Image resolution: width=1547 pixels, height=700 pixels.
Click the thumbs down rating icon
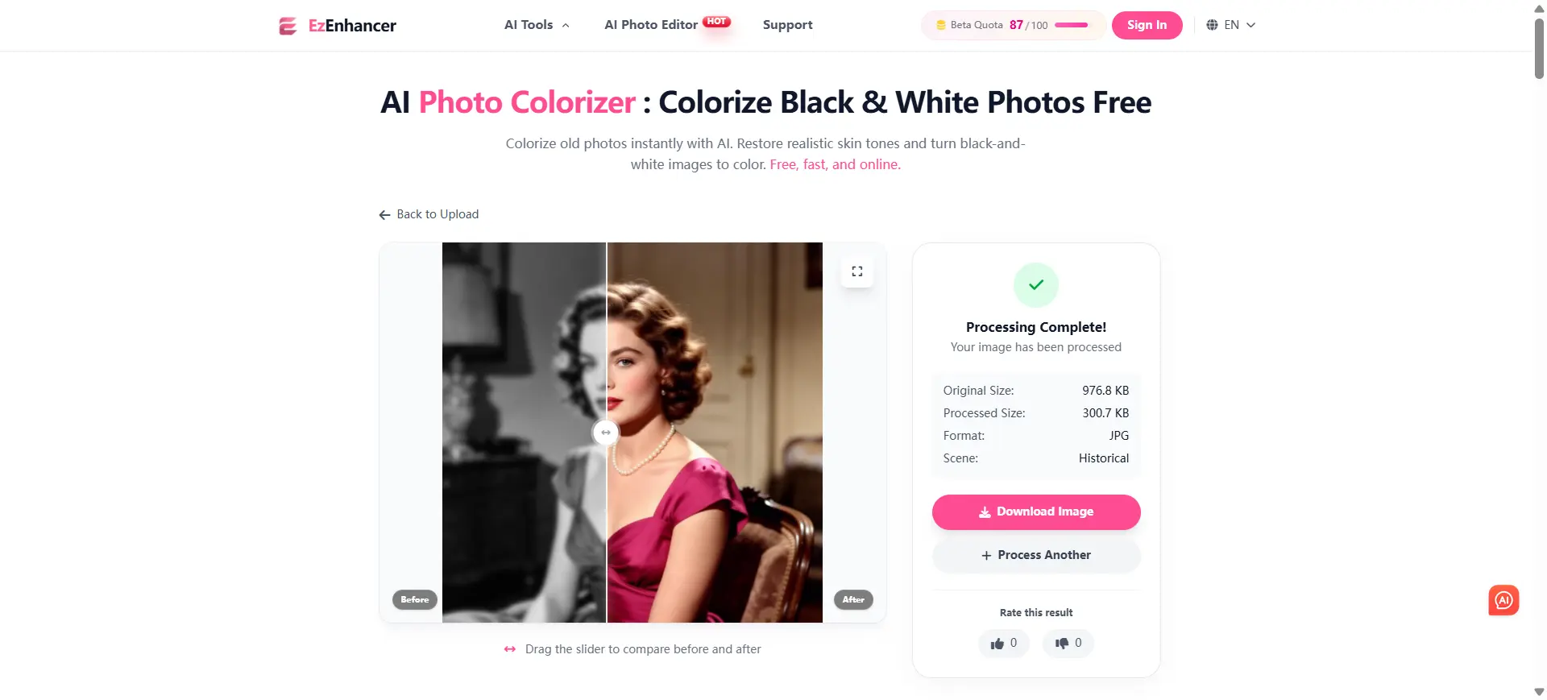1062,644
